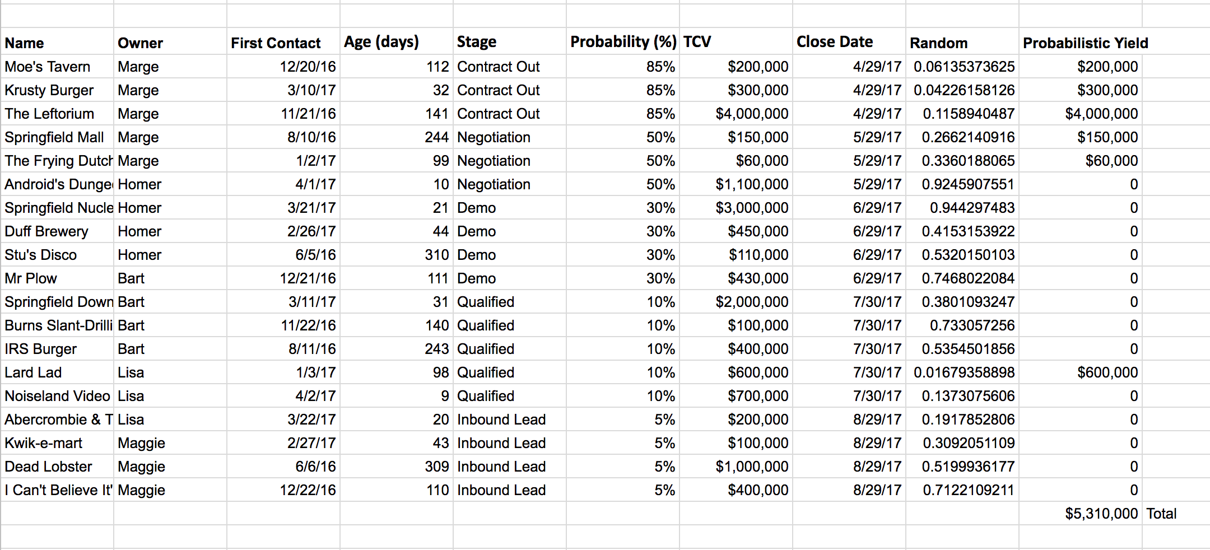Screen dimensions: 1210x550
Task: Click the Close Date header cell
Action: pyautogui.click(x=849, y=41)
